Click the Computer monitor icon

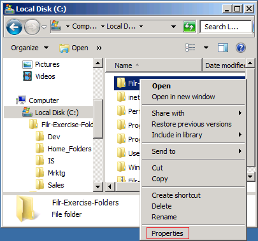(21, 100)
